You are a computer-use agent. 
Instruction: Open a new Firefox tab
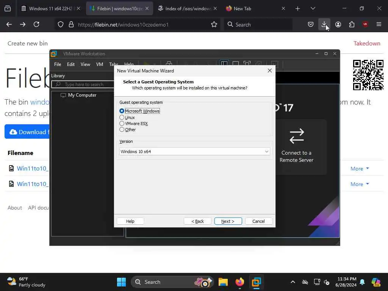298,8
